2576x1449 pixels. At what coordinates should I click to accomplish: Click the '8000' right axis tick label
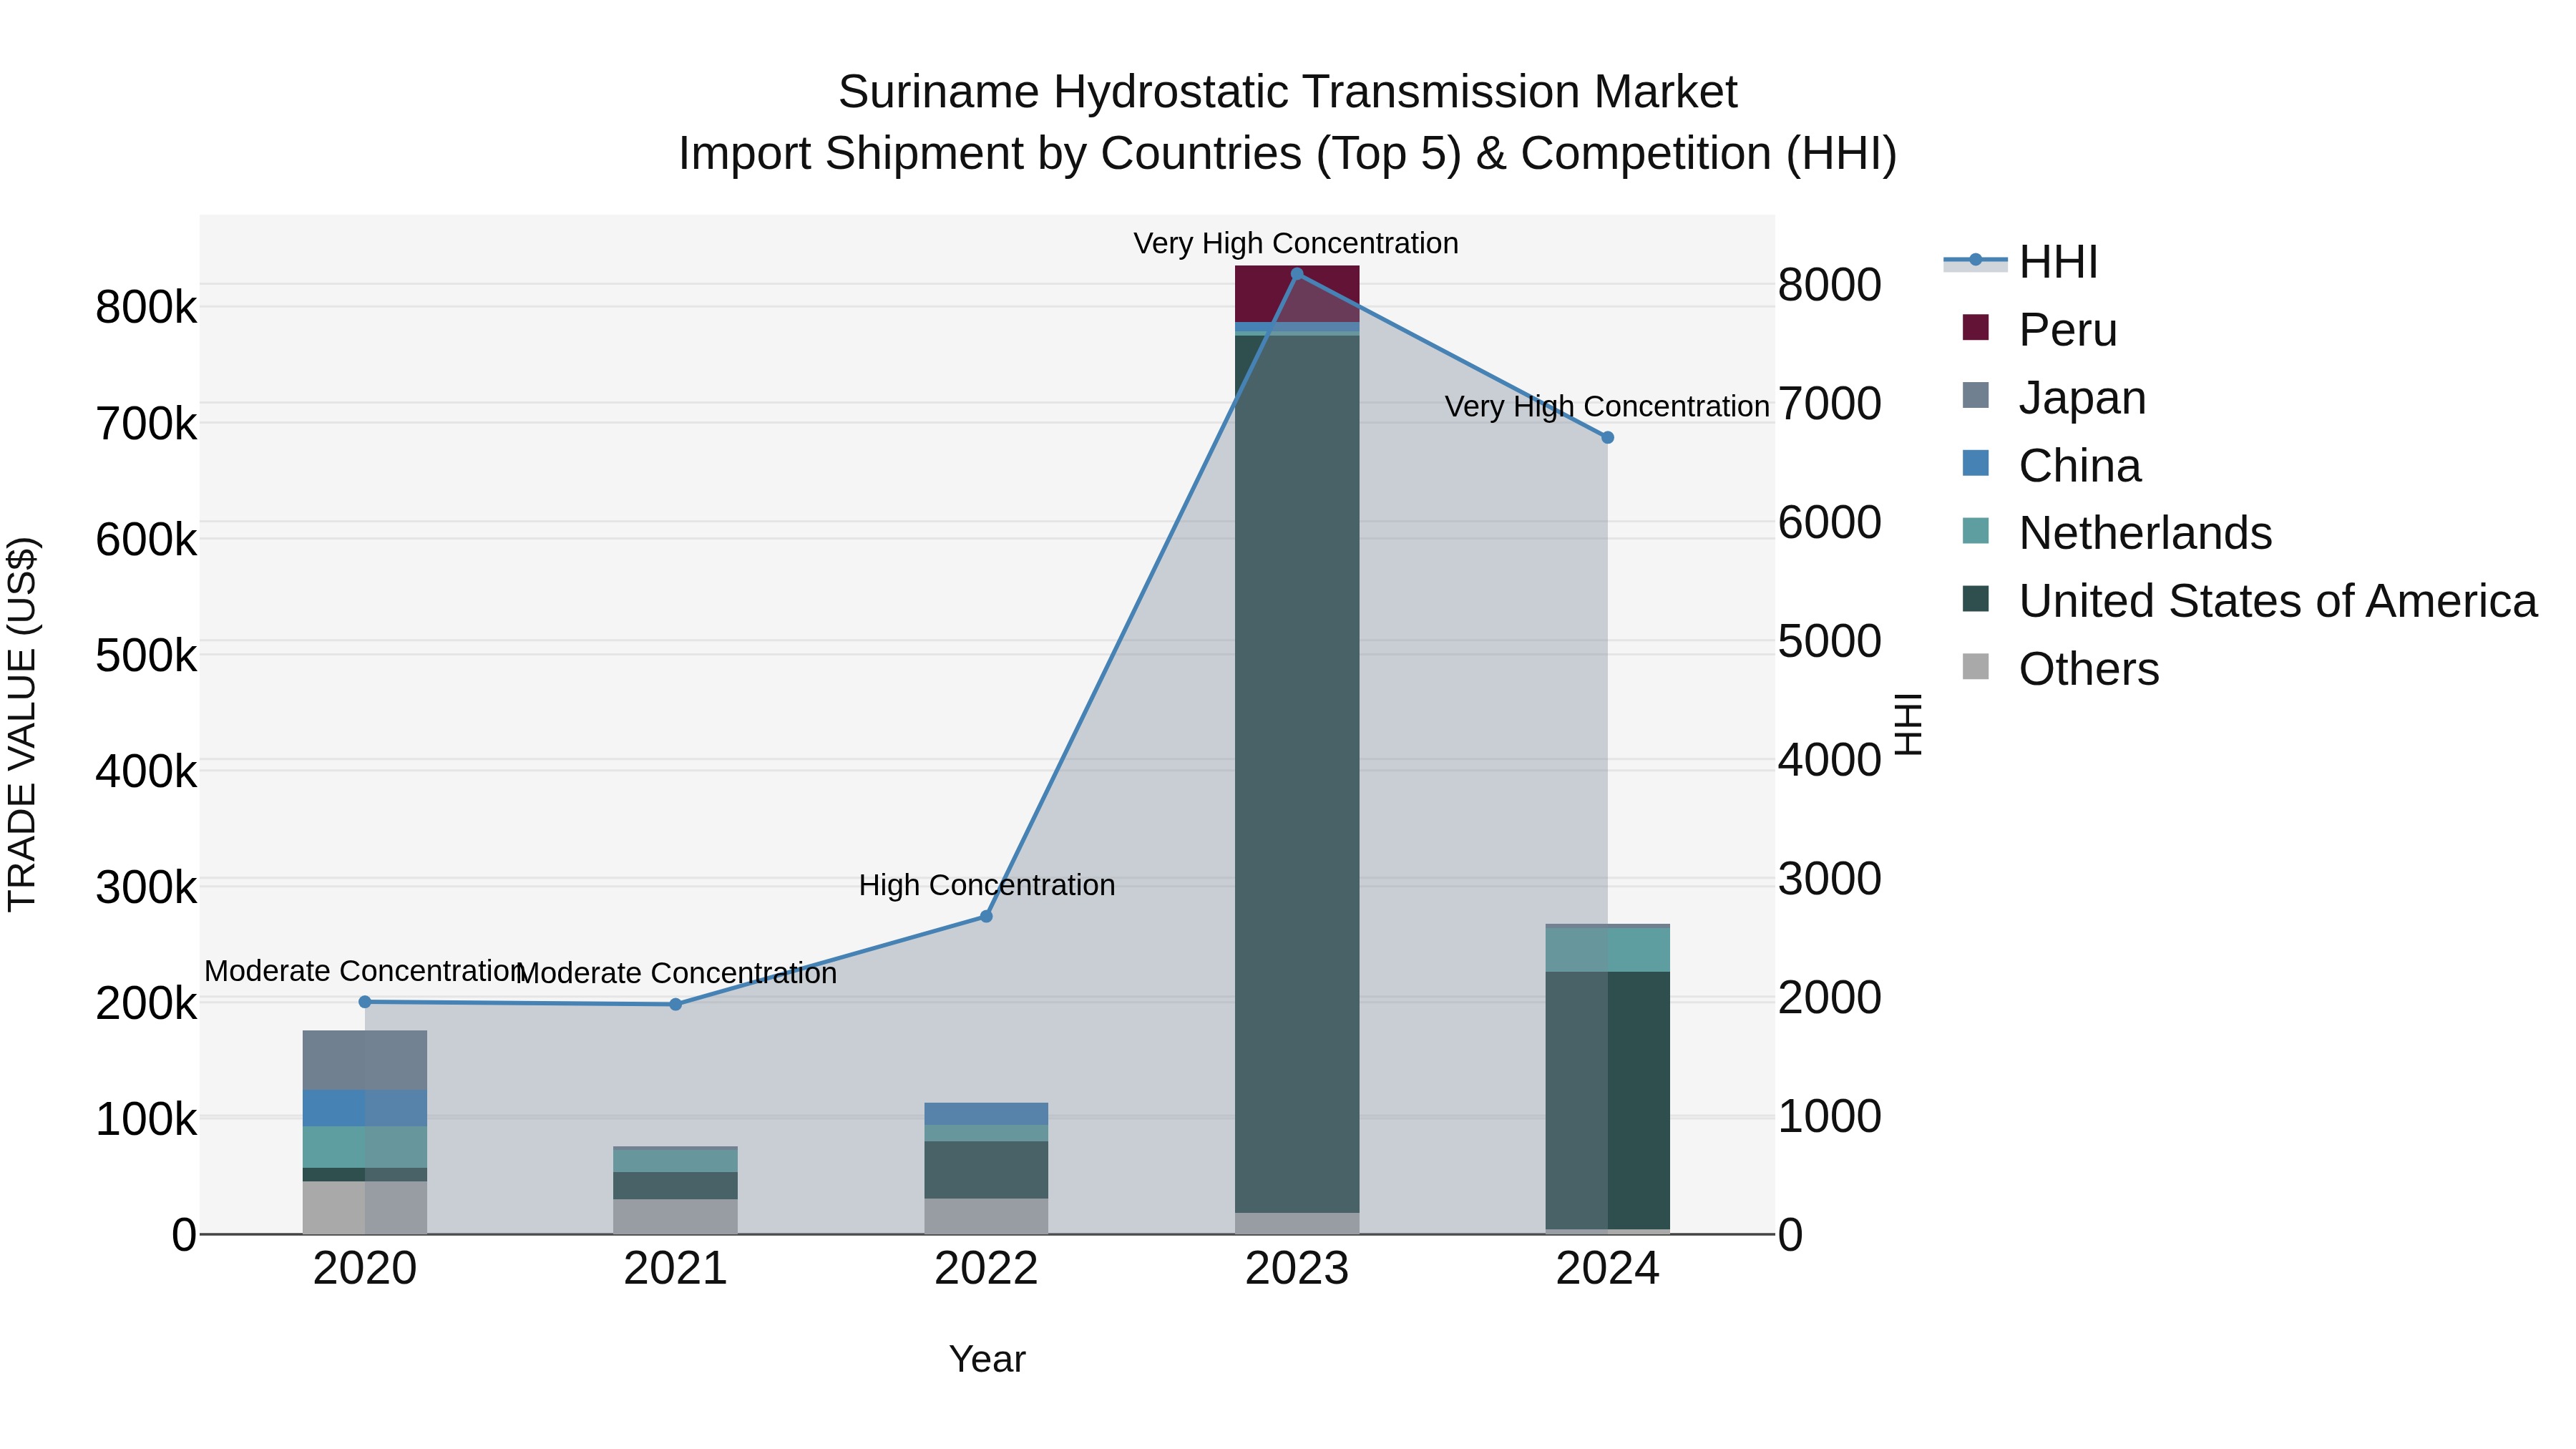tap(1830, 285)
